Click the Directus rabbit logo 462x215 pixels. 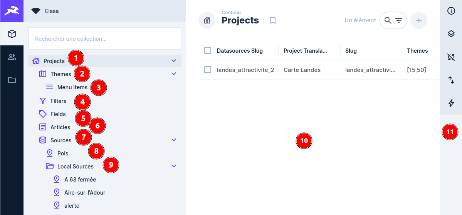12,11
